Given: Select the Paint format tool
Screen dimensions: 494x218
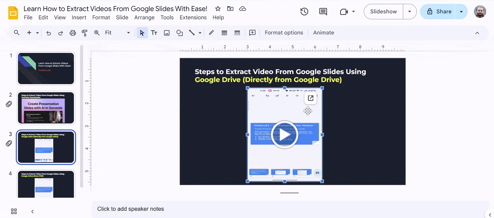Looking at the screenshot, I should [x=84, y=33].
